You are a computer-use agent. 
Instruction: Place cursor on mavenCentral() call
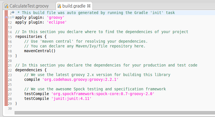coord(40,51)
